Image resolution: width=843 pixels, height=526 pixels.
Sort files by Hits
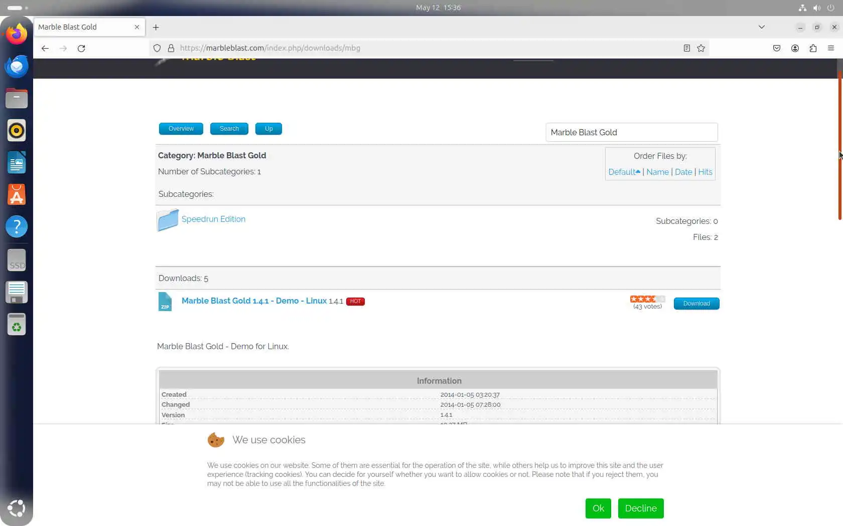point(705,172)
